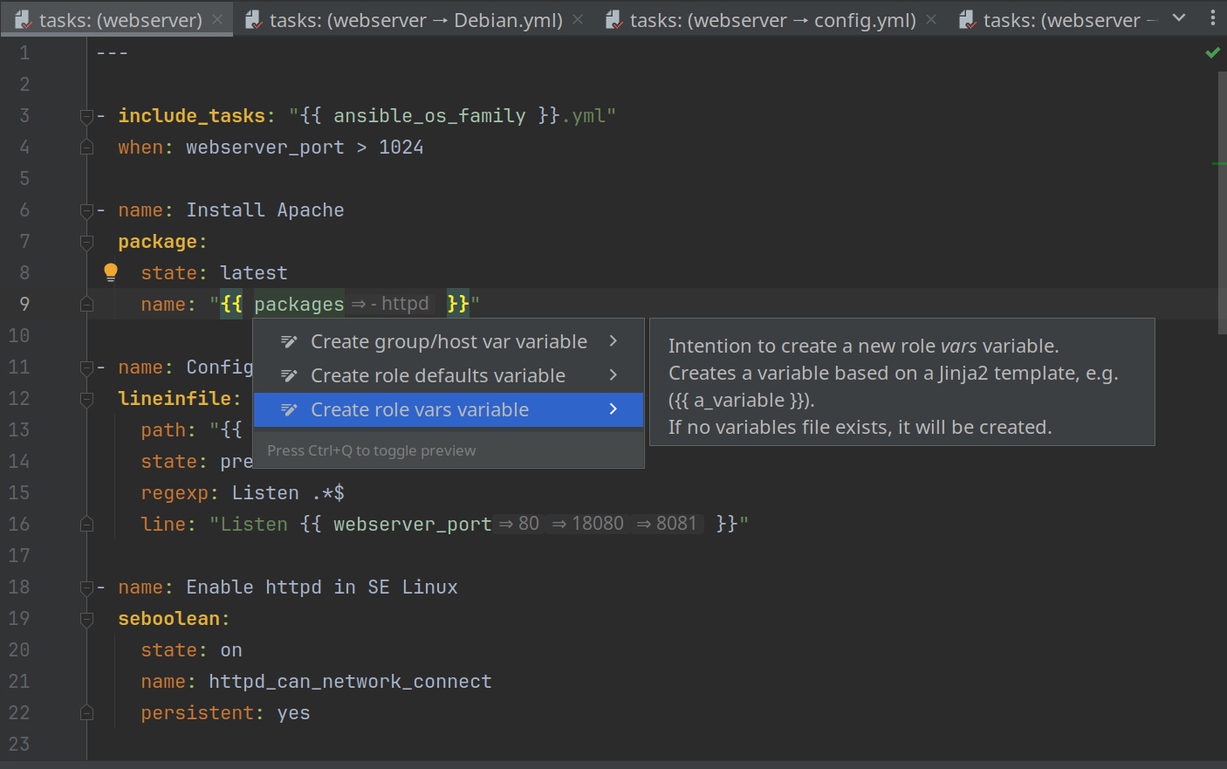Image resolution: width=1227 pixels, height=769 pixels.
Task: Choose Create role vars variable
Action: pos(449,409)
